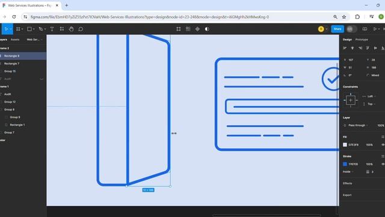
Task: Switch to the Assets tab
Action: (15, 40)
